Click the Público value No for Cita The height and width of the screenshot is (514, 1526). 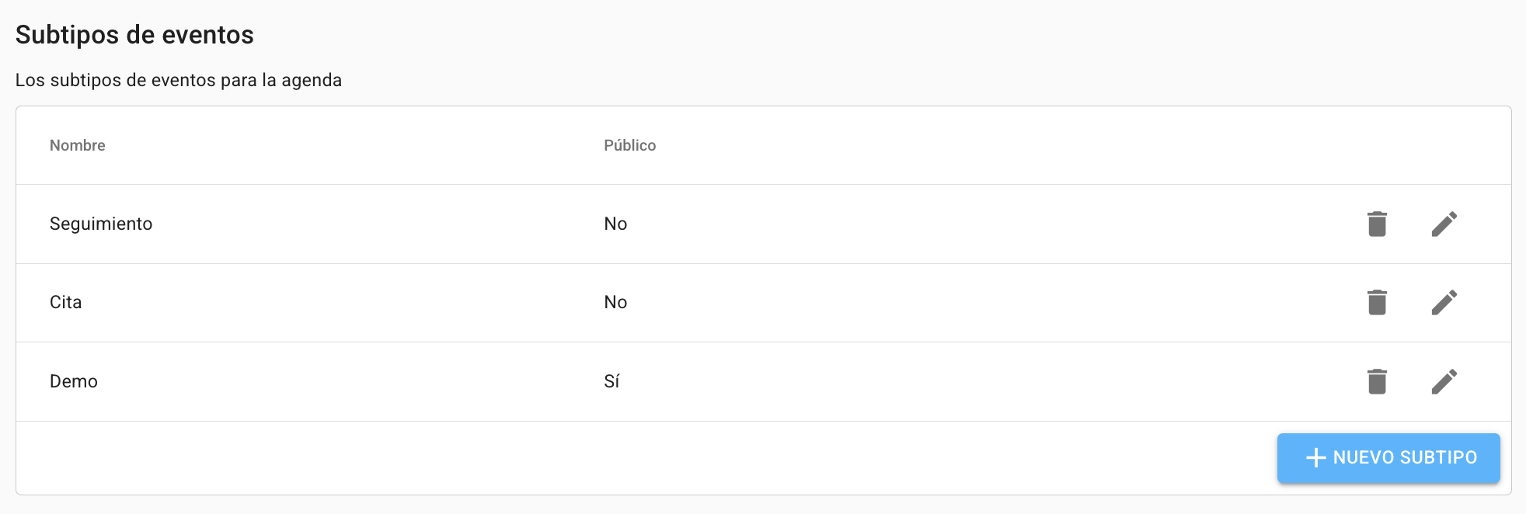pyautogui.click(x=615, y=302)
